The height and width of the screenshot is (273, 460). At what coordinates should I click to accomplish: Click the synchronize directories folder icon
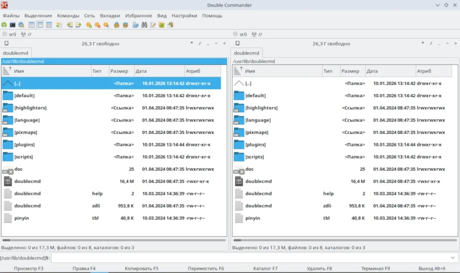162,25
